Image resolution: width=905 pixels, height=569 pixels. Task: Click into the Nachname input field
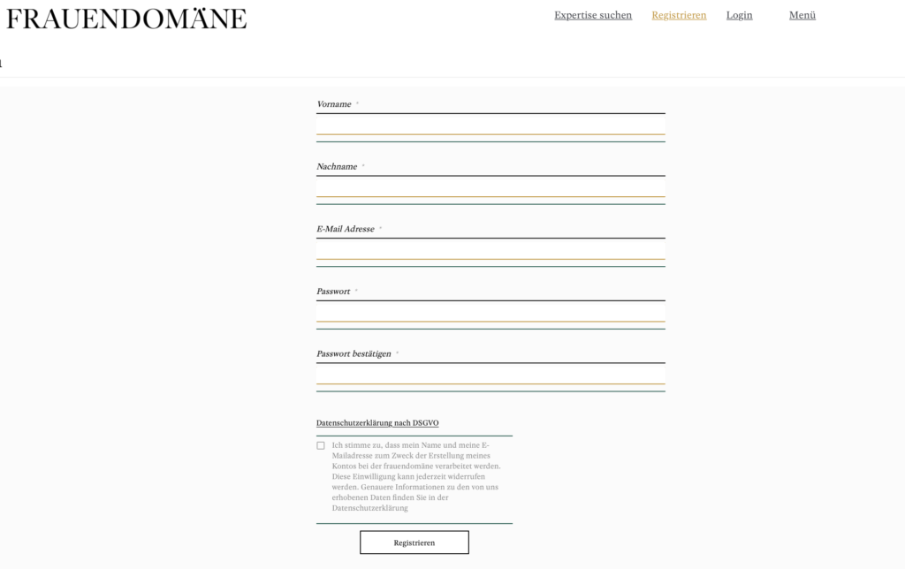pos(491,188)
